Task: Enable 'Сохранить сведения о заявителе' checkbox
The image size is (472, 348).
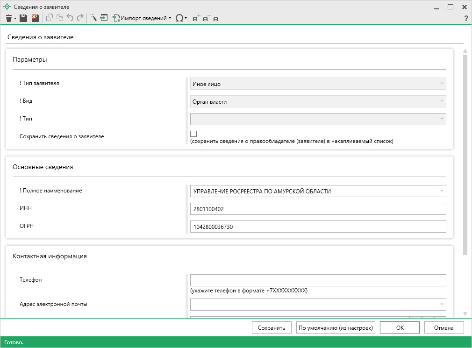Action: 193,134
